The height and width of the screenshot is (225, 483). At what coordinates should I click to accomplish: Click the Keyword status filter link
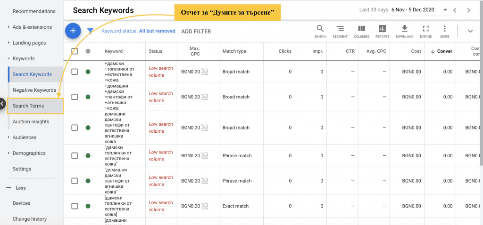click(138, 31)
